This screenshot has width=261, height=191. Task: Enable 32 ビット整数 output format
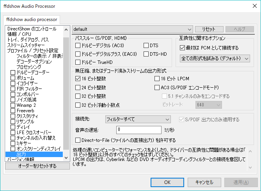tap(78, 96)
